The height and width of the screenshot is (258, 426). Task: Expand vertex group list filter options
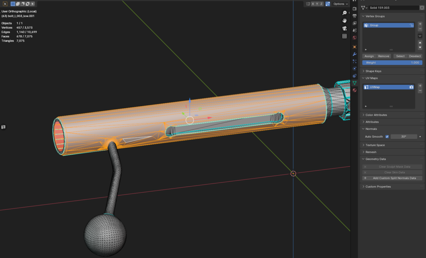[x=366, y=50]
